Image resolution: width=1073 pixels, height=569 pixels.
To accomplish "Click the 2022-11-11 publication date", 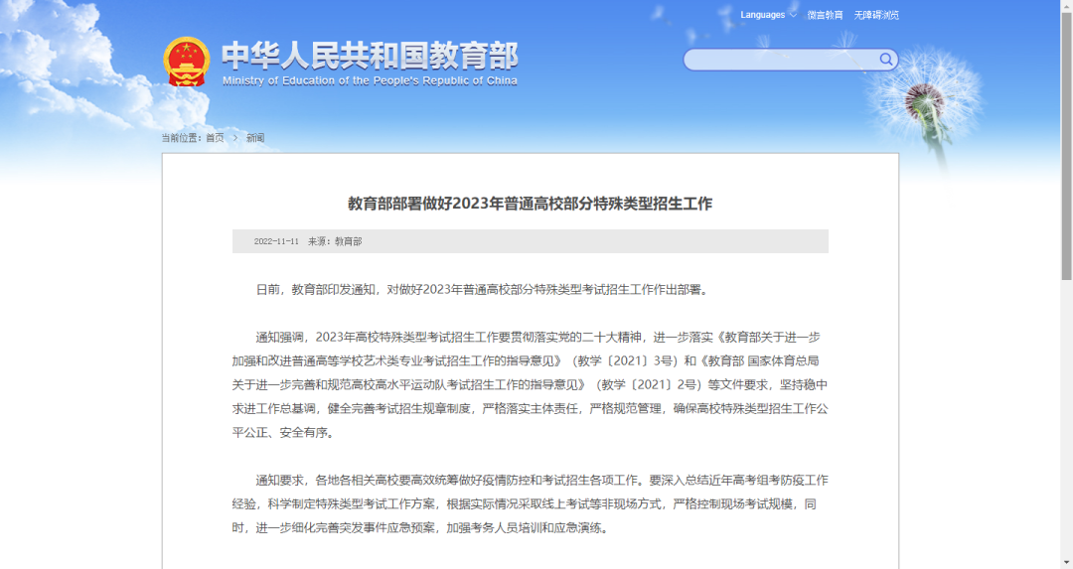I will 276,241.
